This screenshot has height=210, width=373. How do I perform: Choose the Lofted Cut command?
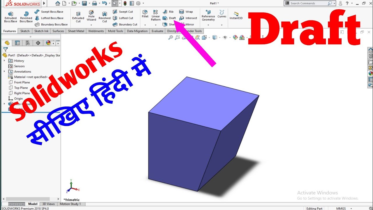tap(123, 18)
